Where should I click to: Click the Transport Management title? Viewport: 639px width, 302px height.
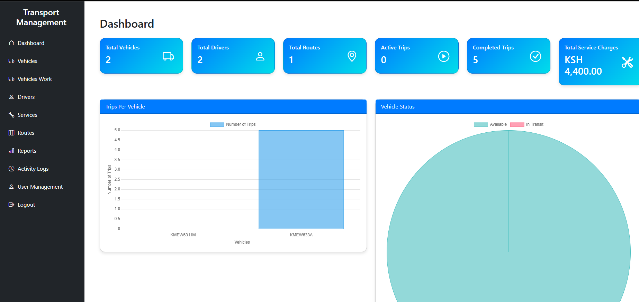pos(41,17)
